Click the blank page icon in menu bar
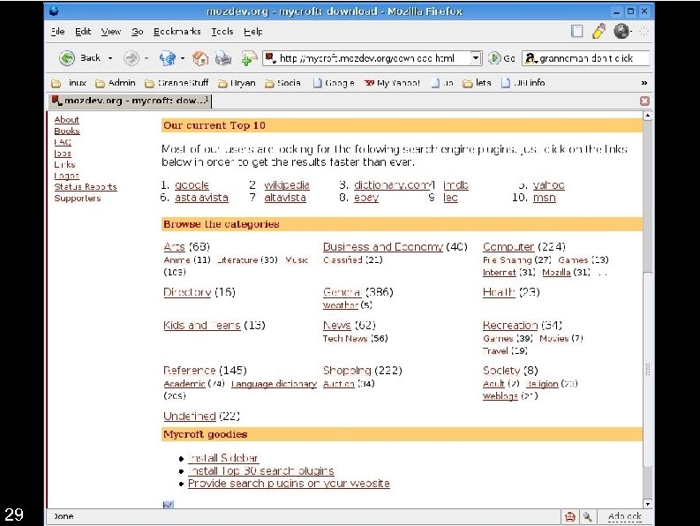This screenshot has height=526, width=700. coord(576,31)
